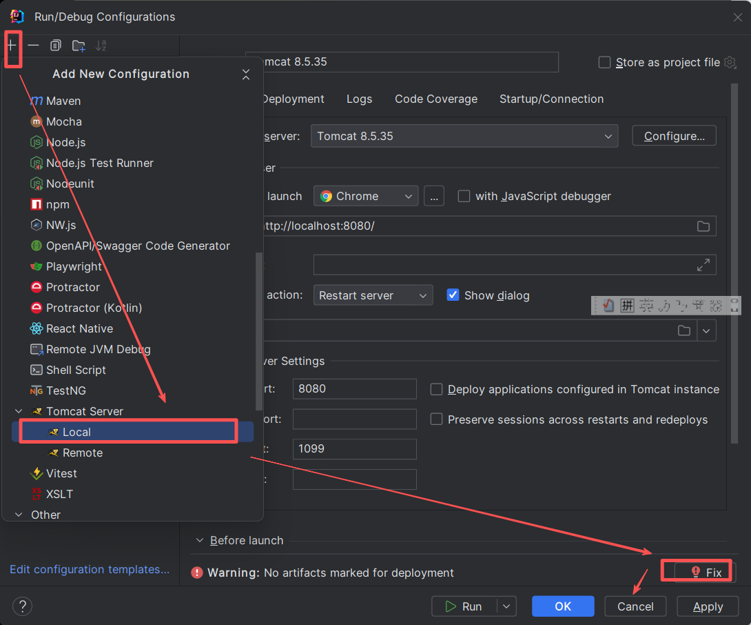Click the configuration name field

point(411,62)
